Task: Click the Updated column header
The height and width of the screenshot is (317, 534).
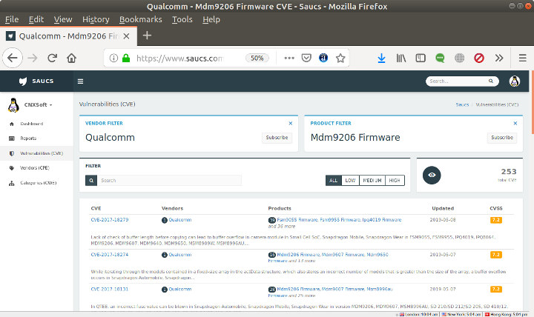Action: click(443, 208)
